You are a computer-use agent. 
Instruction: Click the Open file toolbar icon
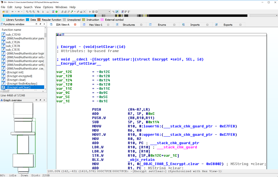[x=3, y=12]
